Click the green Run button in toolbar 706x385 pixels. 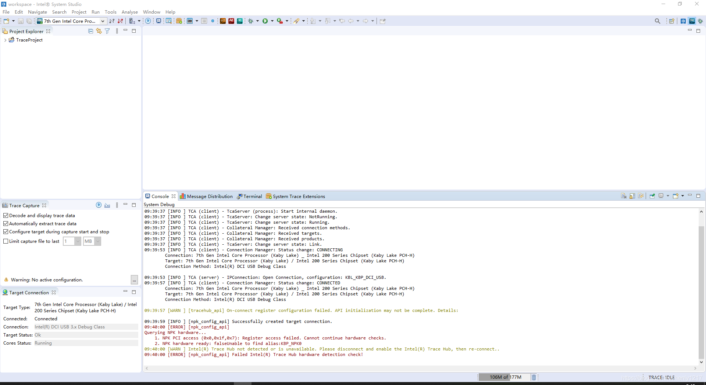click(265, 21)
